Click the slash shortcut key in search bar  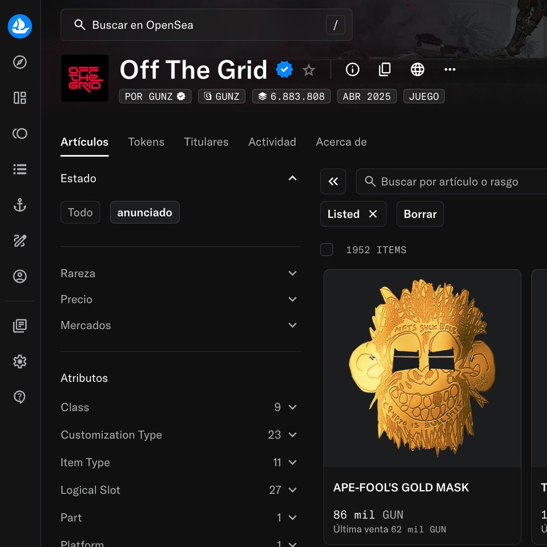[x=335, y=25]
